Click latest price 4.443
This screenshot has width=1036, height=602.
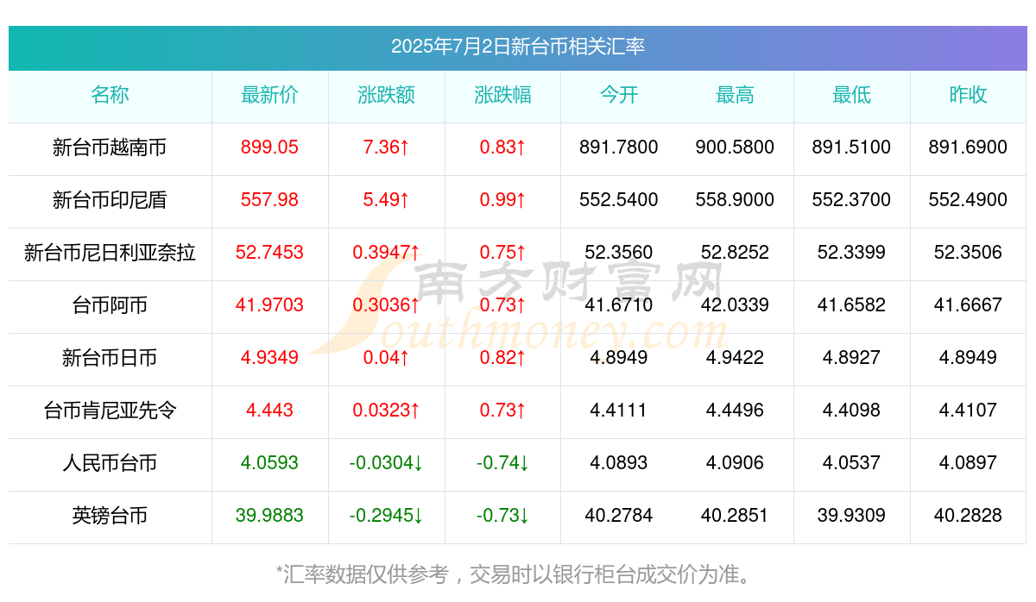point(269,411)
